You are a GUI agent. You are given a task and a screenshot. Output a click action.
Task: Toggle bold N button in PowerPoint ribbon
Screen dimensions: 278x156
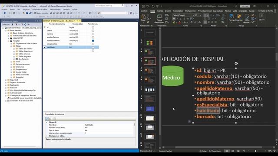pos(174,19)
